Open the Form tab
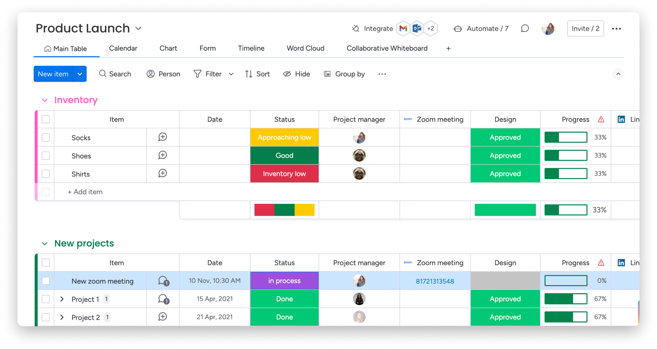This screenshot has width=657, height=349. tap(208, 48)
